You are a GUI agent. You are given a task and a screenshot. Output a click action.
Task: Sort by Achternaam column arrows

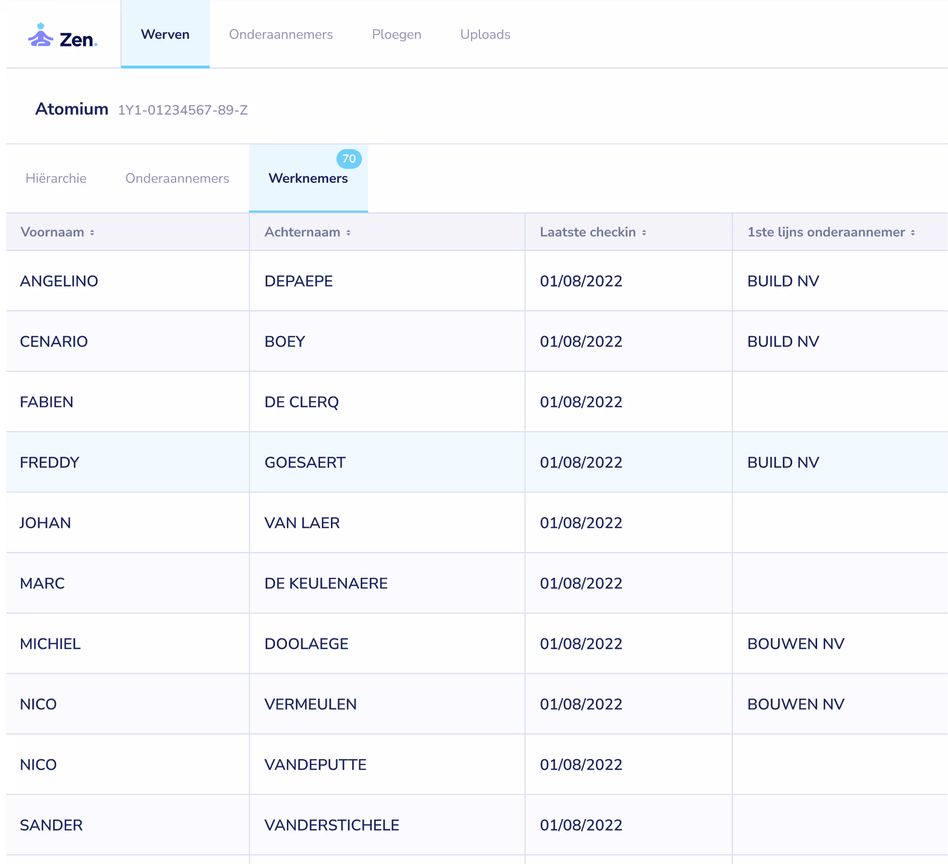tap(349, 233)
